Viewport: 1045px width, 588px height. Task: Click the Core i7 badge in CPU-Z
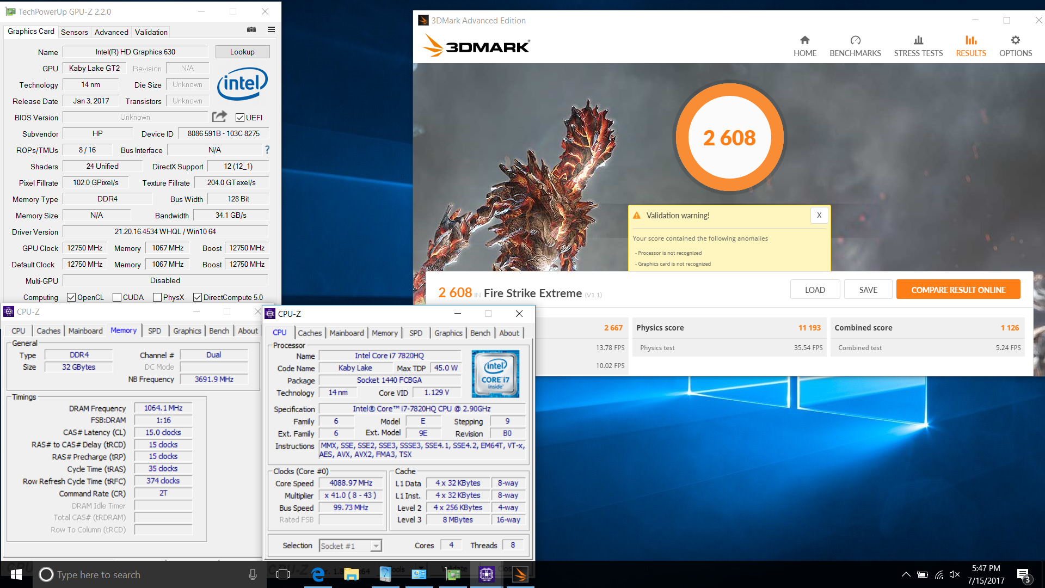pos(495,373)
